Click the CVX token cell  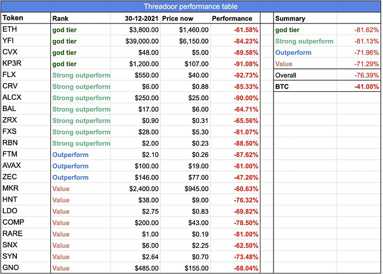click(26, 53)
